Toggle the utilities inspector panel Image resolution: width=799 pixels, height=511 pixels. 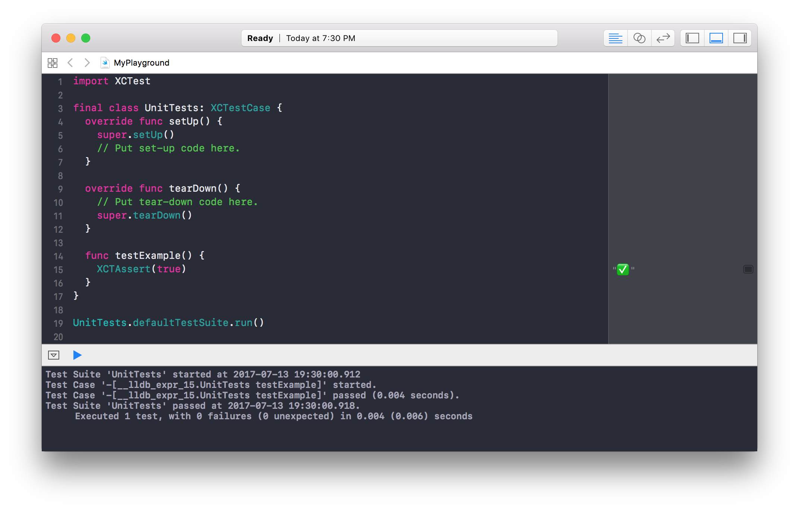740,38
